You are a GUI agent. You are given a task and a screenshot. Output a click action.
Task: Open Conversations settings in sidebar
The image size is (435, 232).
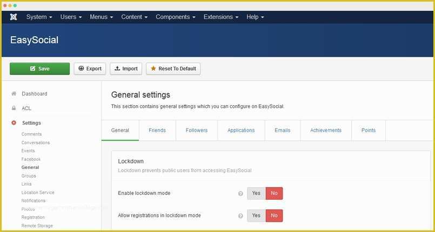[36, 142]
